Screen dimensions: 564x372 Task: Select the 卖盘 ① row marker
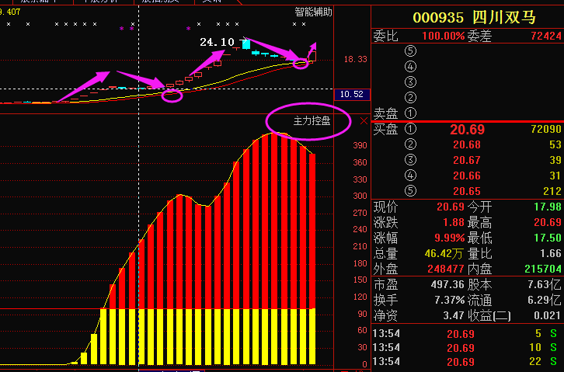pos(410,113)
